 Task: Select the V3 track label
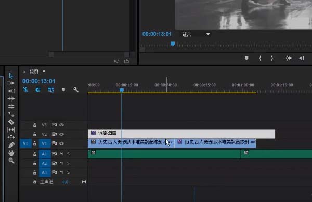point(44,125)
